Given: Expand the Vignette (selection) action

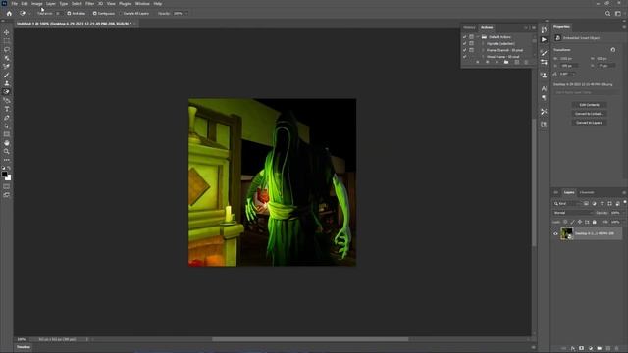Looking at the screenshot, I should pyautogui.click(x=483, y=43).
